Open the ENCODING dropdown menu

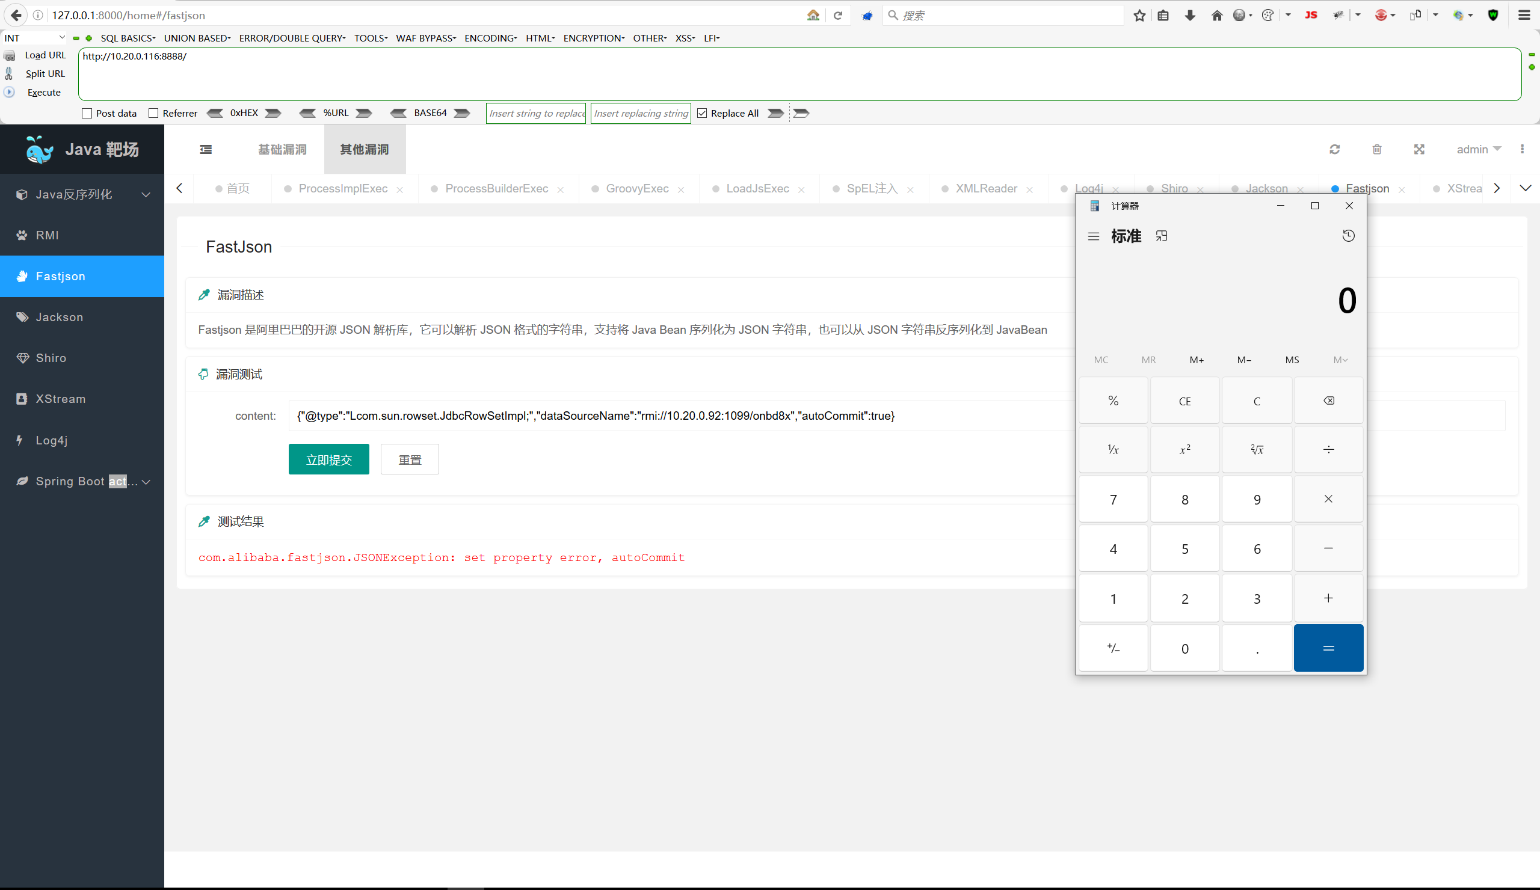coord(490,38)
